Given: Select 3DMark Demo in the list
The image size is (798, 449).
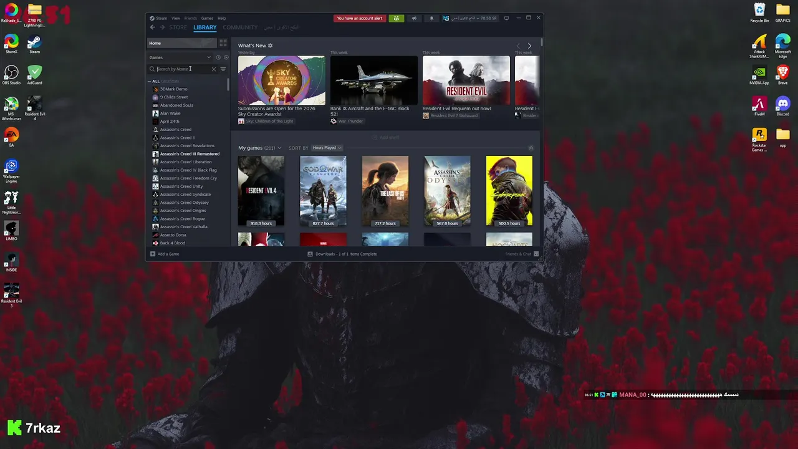Looking at the screenshot, I should click(x=173, y=89).
